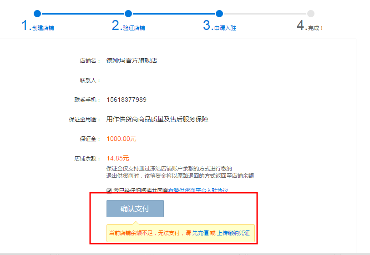Untick the agreement checkbox
This screenshot has height=255, width=370.
pyautogui.click(x=109, y=190)
